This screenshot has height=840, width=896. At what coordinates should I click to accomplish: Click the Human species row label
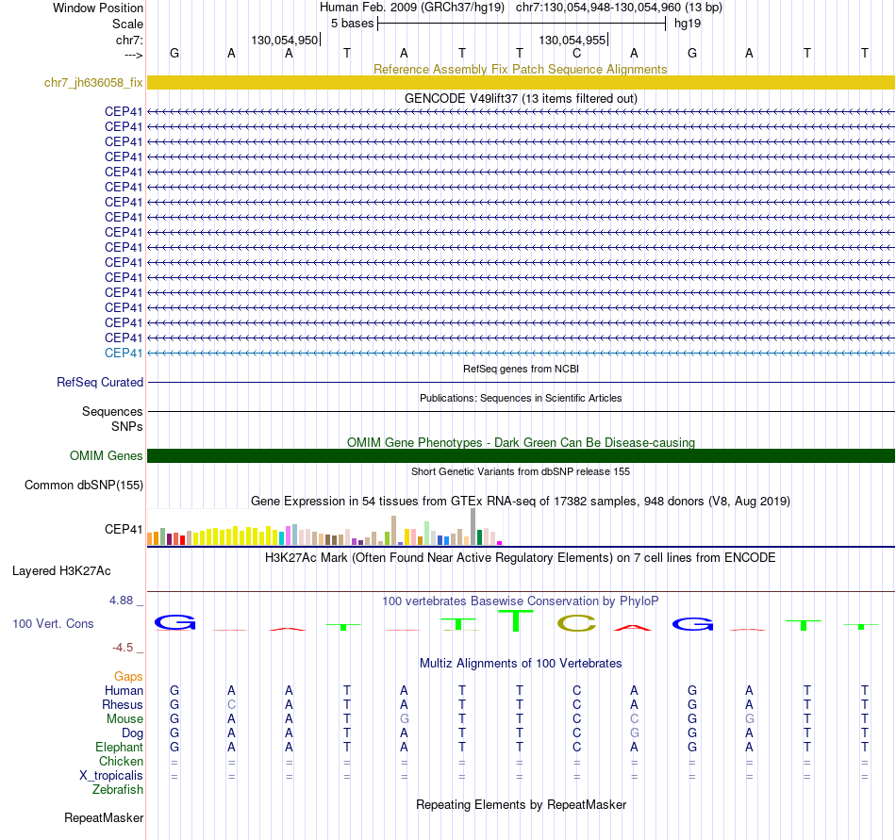[x=124, y=690]
